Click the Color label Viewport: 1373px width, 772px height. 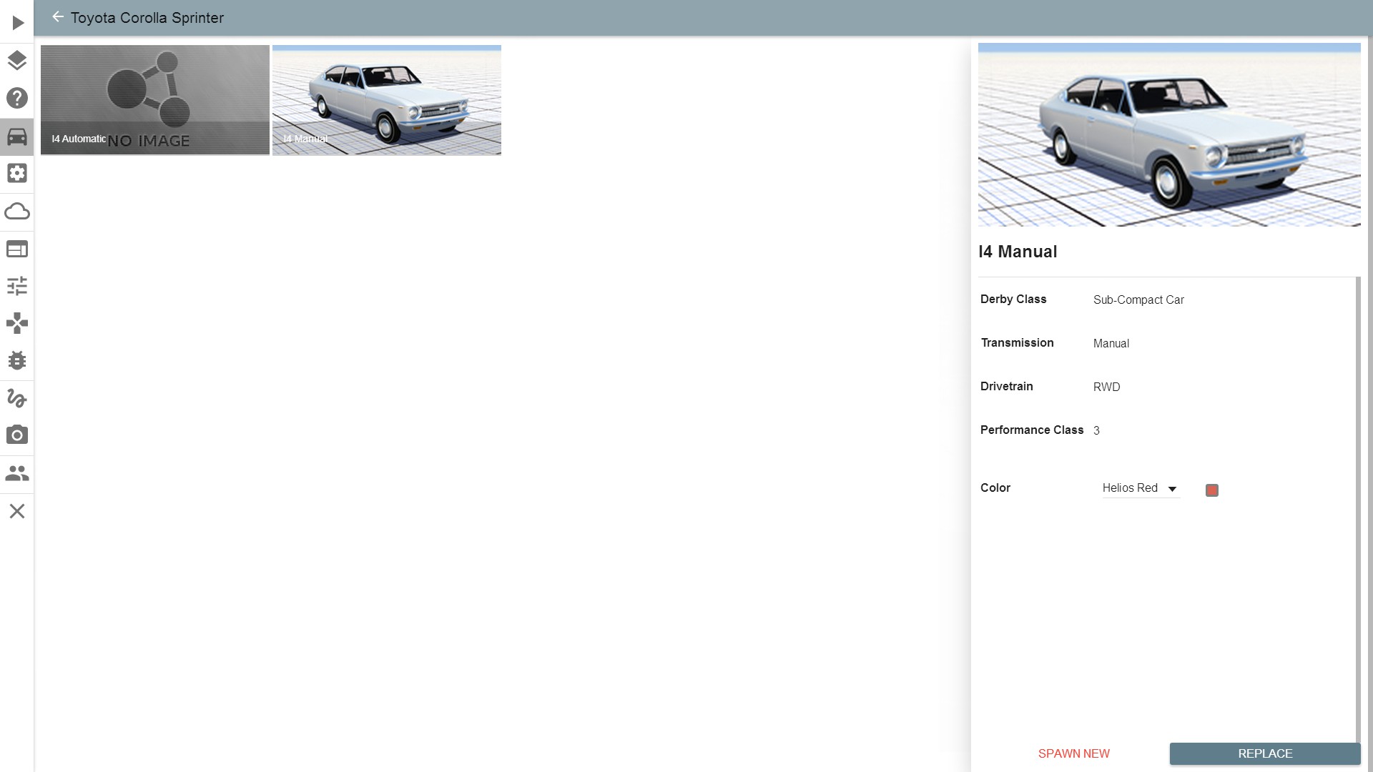point(995,488)
